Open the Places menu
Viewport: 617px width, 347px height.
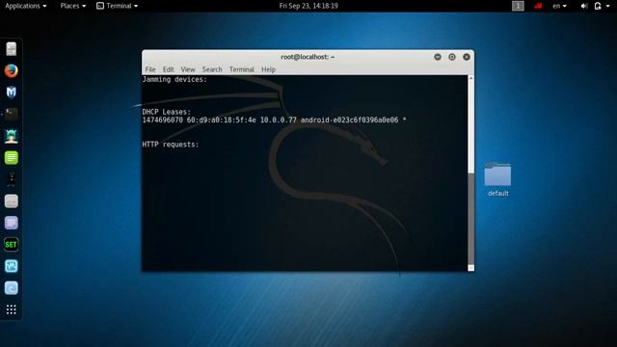(73, 6)
